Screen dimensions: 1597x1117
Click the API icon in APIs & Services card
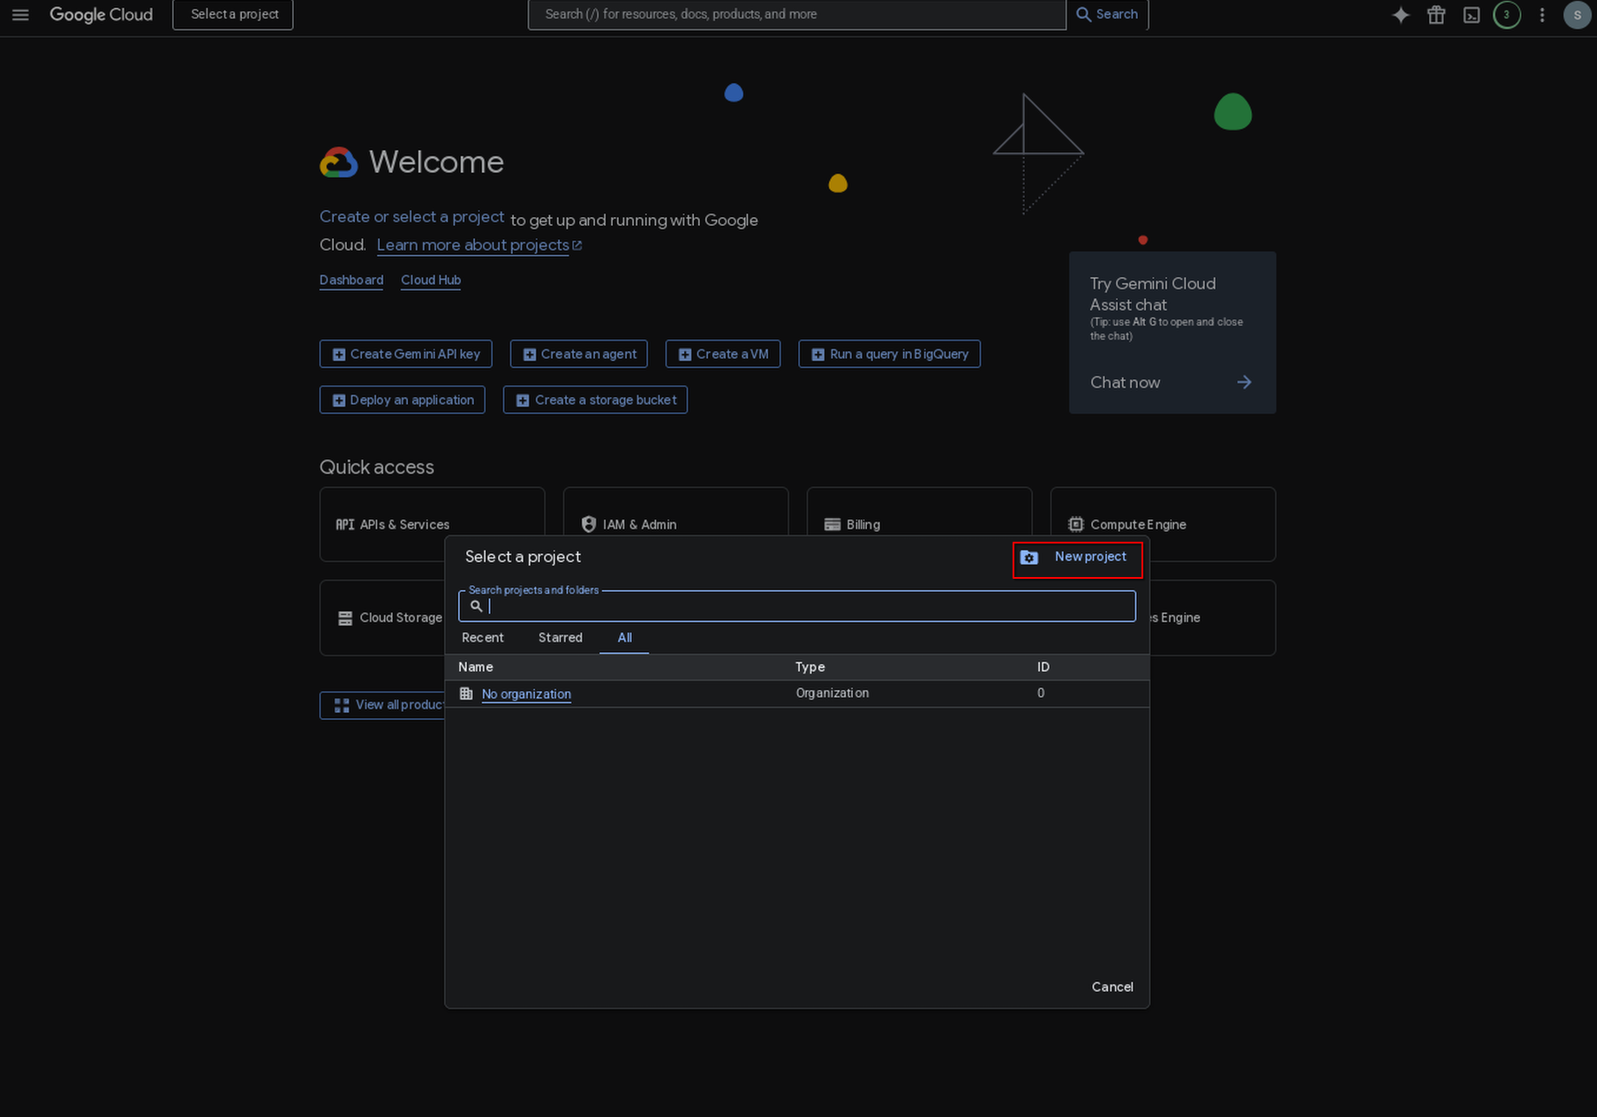(344, 524)
